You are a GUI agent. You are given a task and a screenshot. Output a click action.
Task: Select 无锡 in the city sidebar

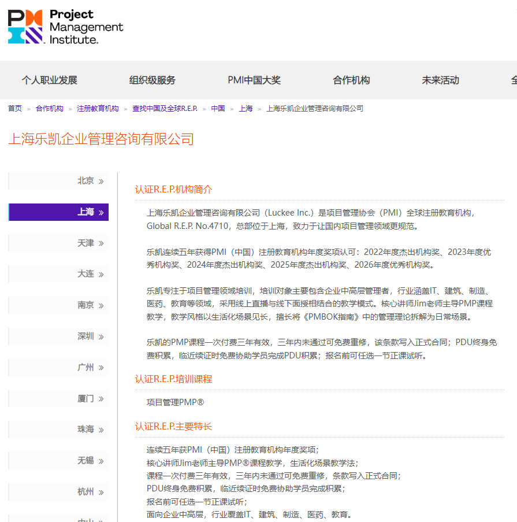[58, 461]
